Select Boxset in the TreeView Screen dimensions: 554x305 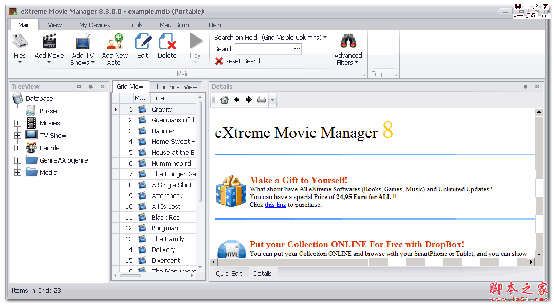49,111
